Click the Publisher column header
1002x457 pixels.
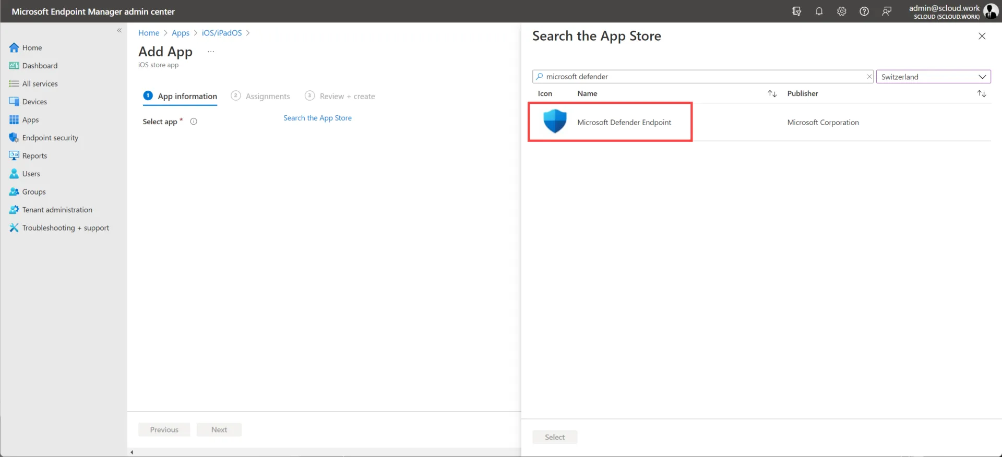[x=803, y=93]
